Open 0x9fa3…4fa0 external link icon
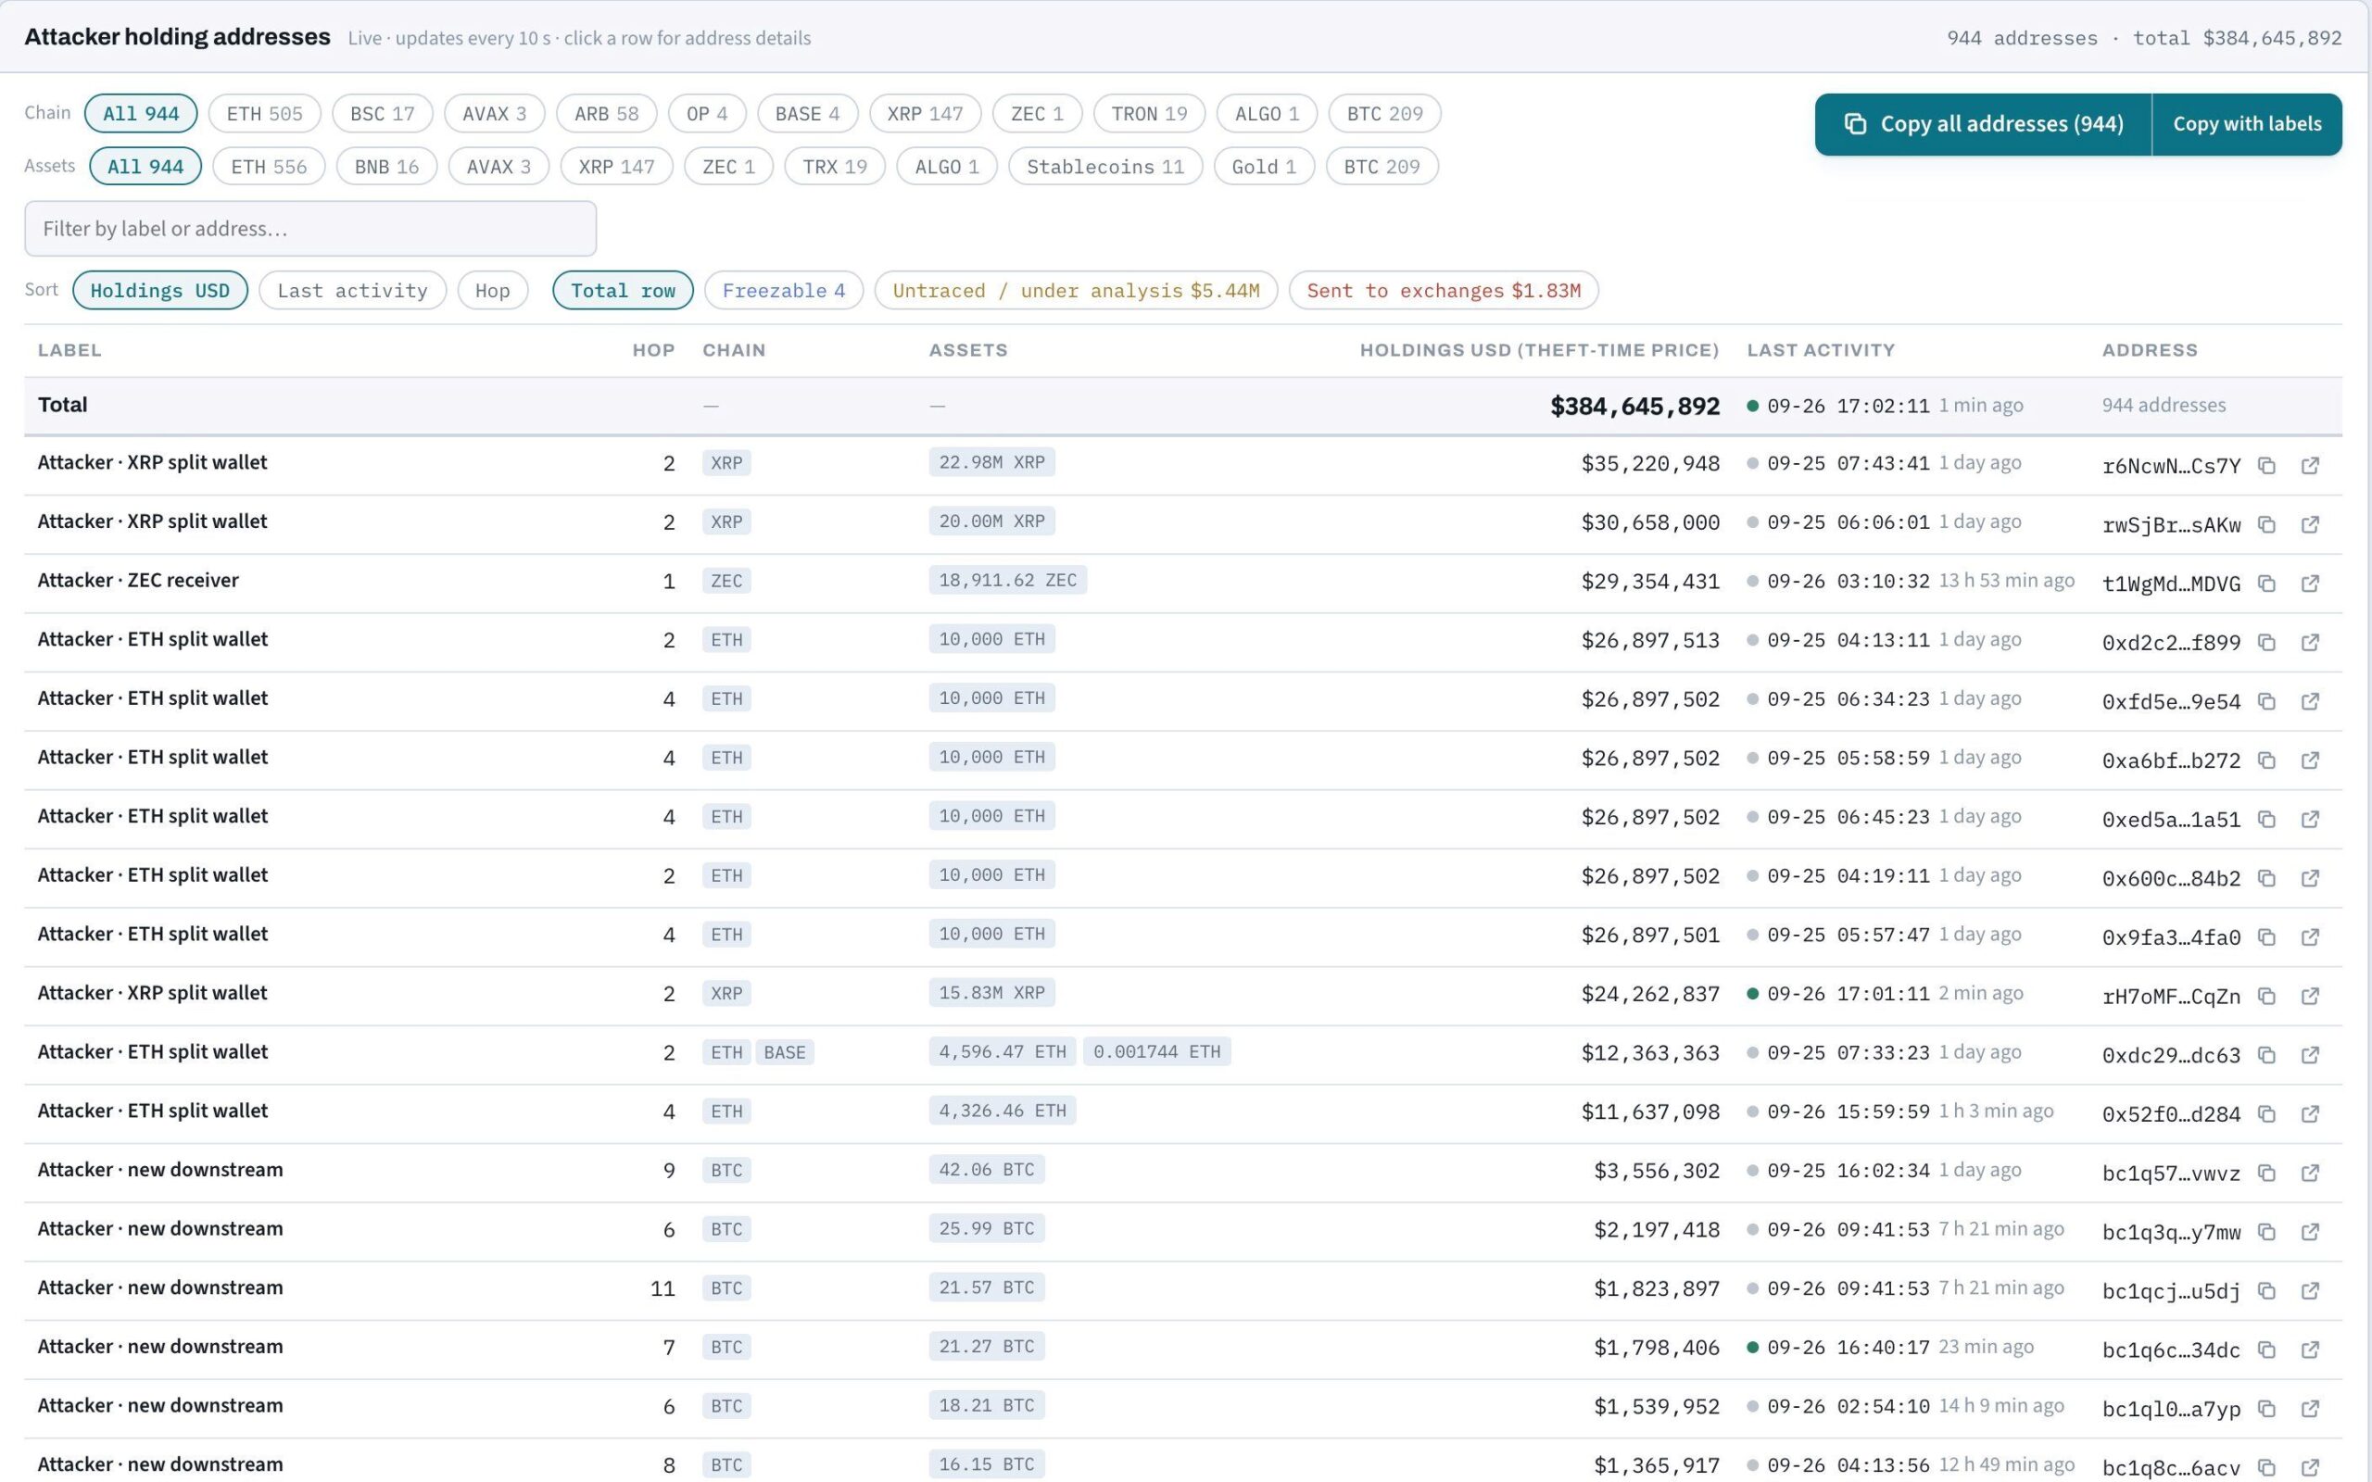This screenshot has width=2372, height=1482. 2310,936
